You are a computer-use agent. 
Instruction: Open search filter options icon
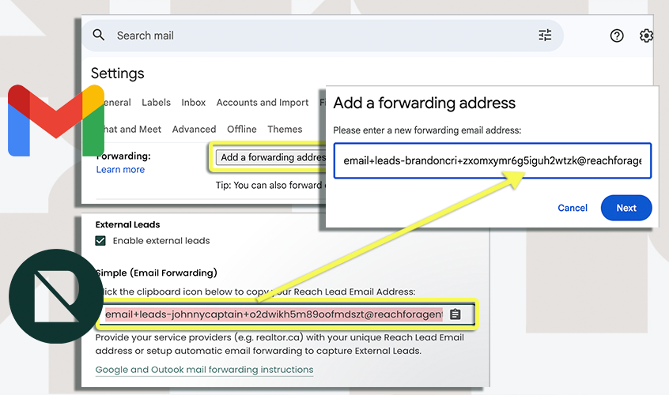point(545,36)
